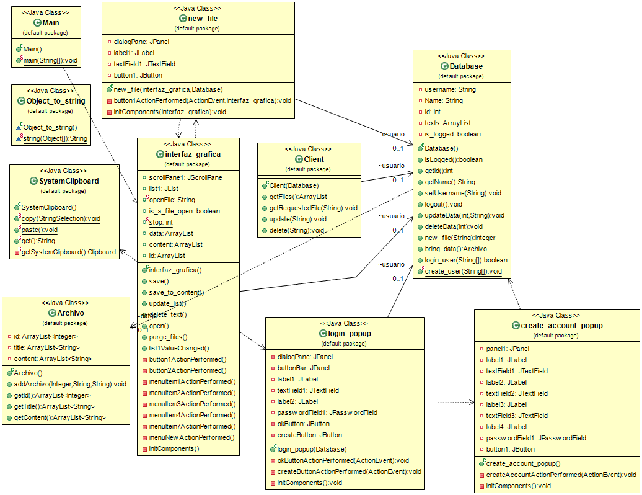Image resolution: width=642 pixels, height=495 pixels.
Task: Click the class icon beside create_account_popup title
Action: click(x=516, y=326)
